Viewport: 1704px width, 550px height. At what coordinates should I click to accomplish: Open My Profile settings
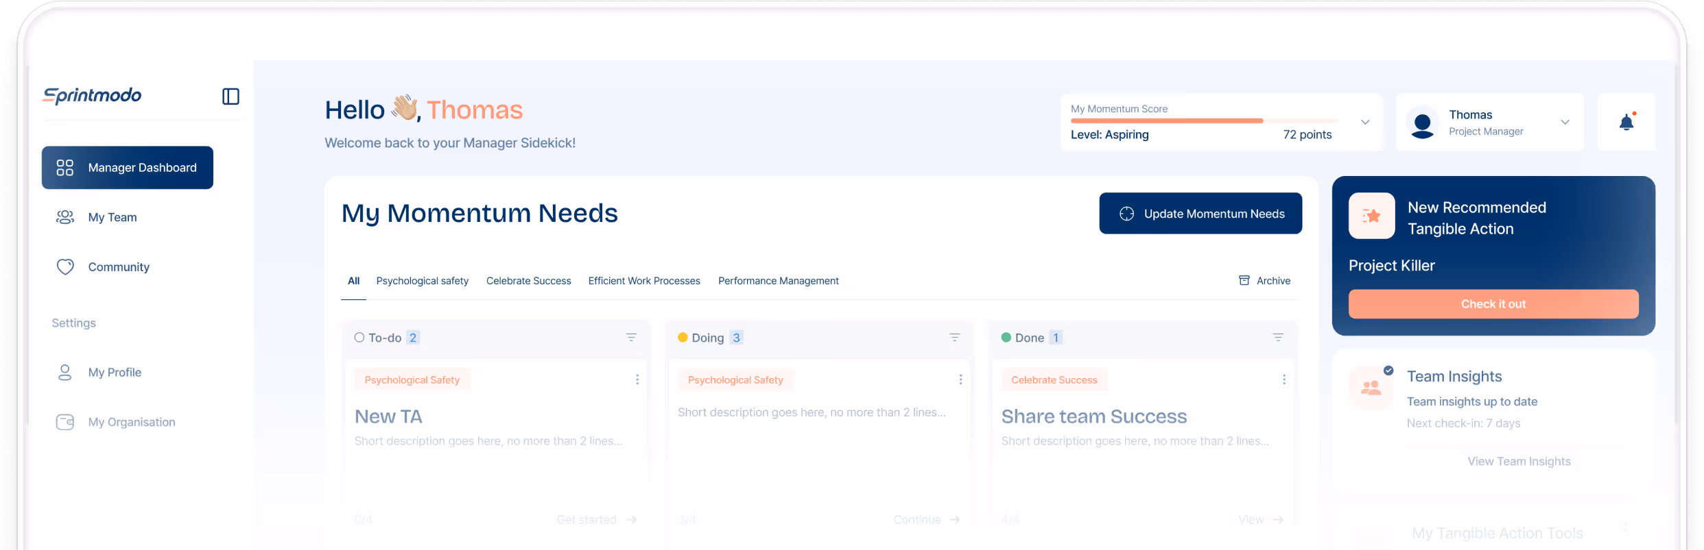(x=115, y=373)
